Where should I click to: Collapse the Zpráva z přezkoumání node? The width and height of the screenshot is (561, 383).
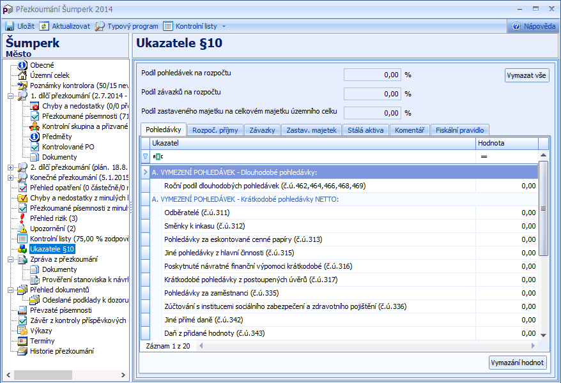coord(10,259)
